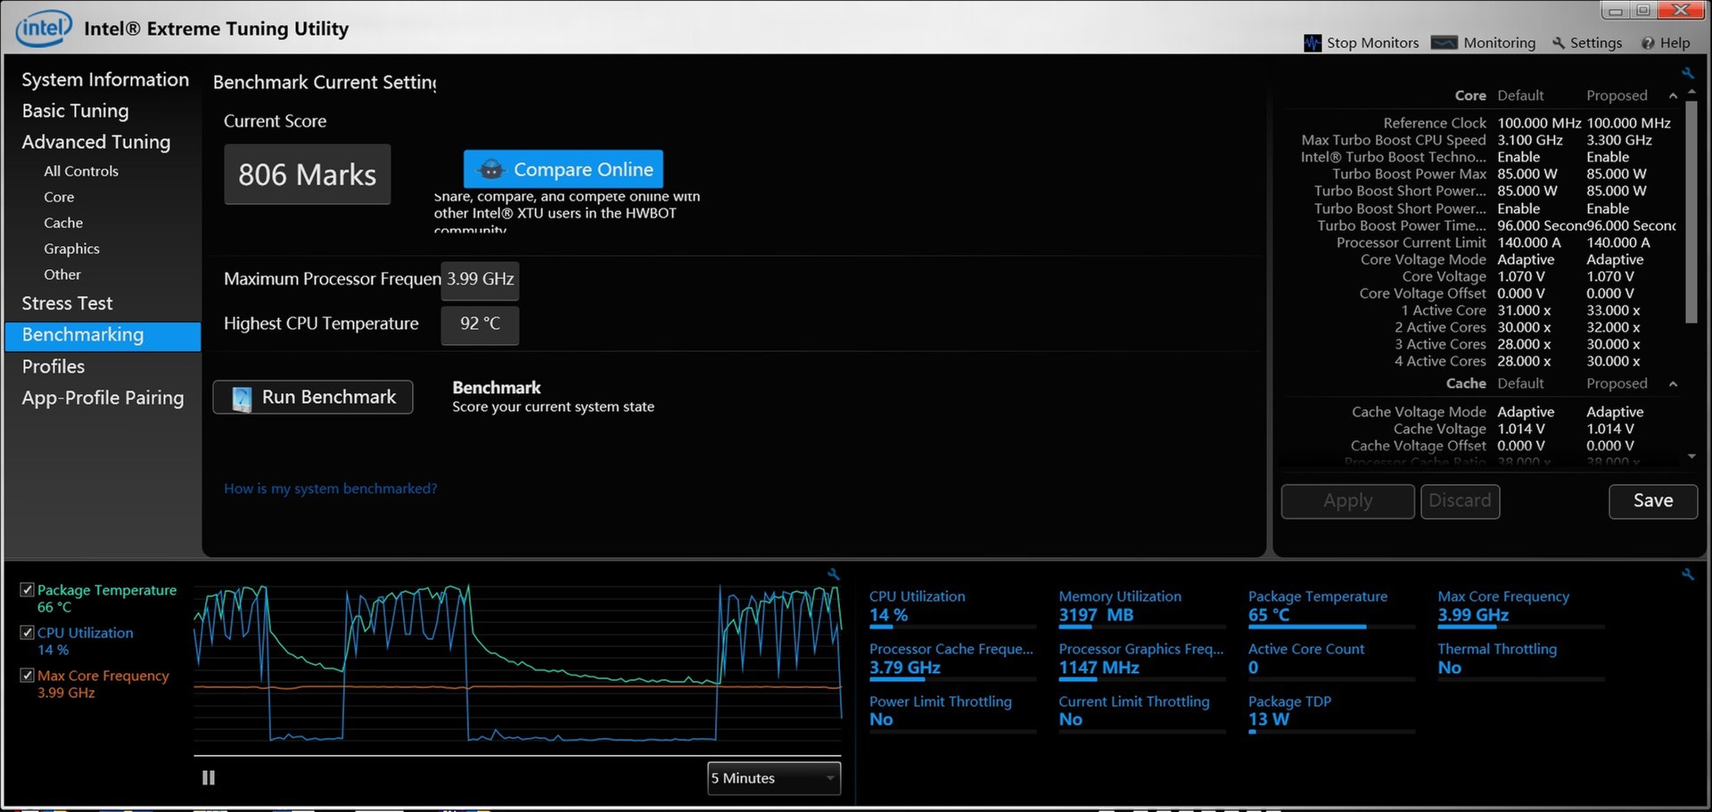Click the Run Benchmark document icon

click(x=241, y=398)
